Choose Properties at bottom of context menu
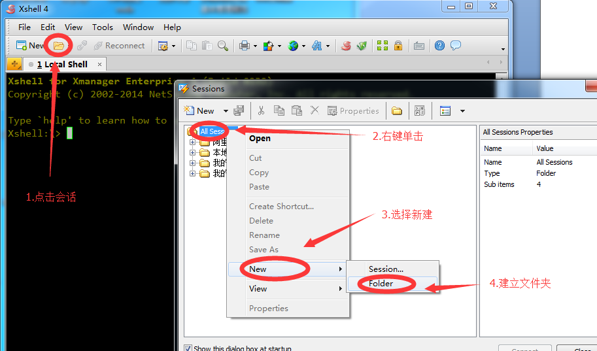This screenshot has height=351, width=597. 288,309
